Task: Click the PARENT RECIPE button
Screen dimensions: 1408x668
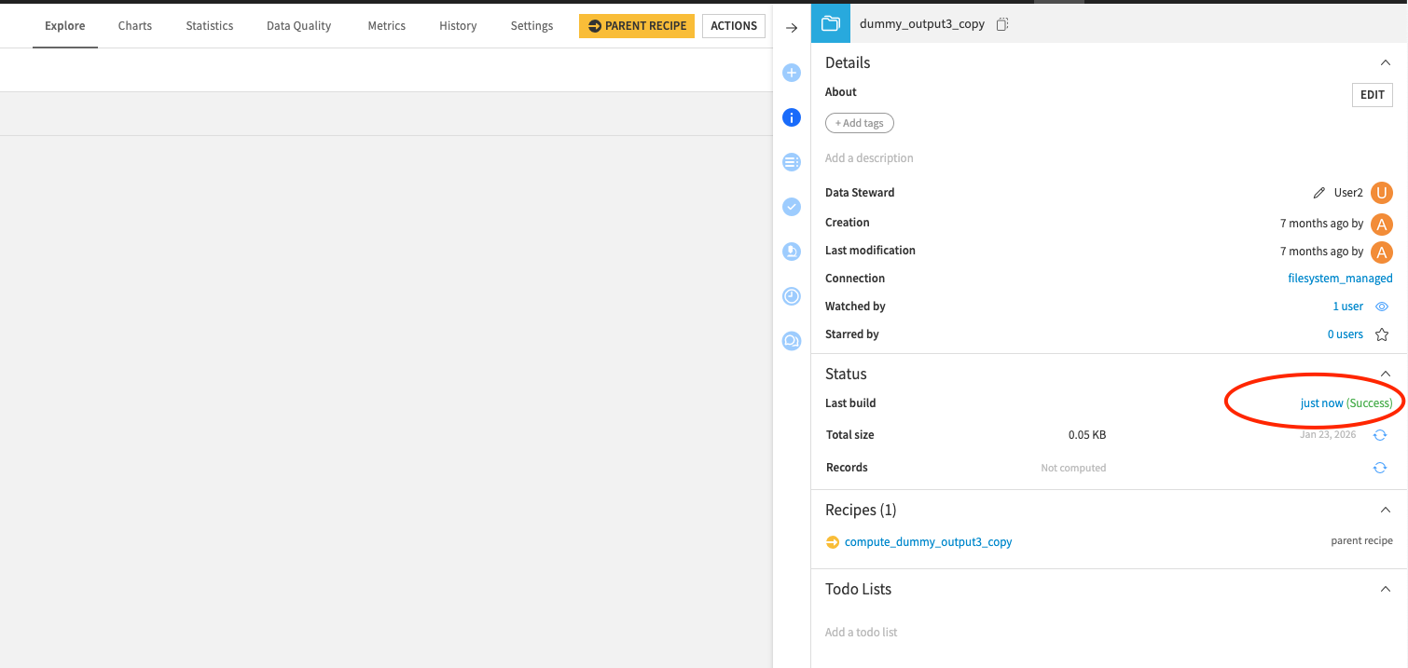Action: point(637,26)
